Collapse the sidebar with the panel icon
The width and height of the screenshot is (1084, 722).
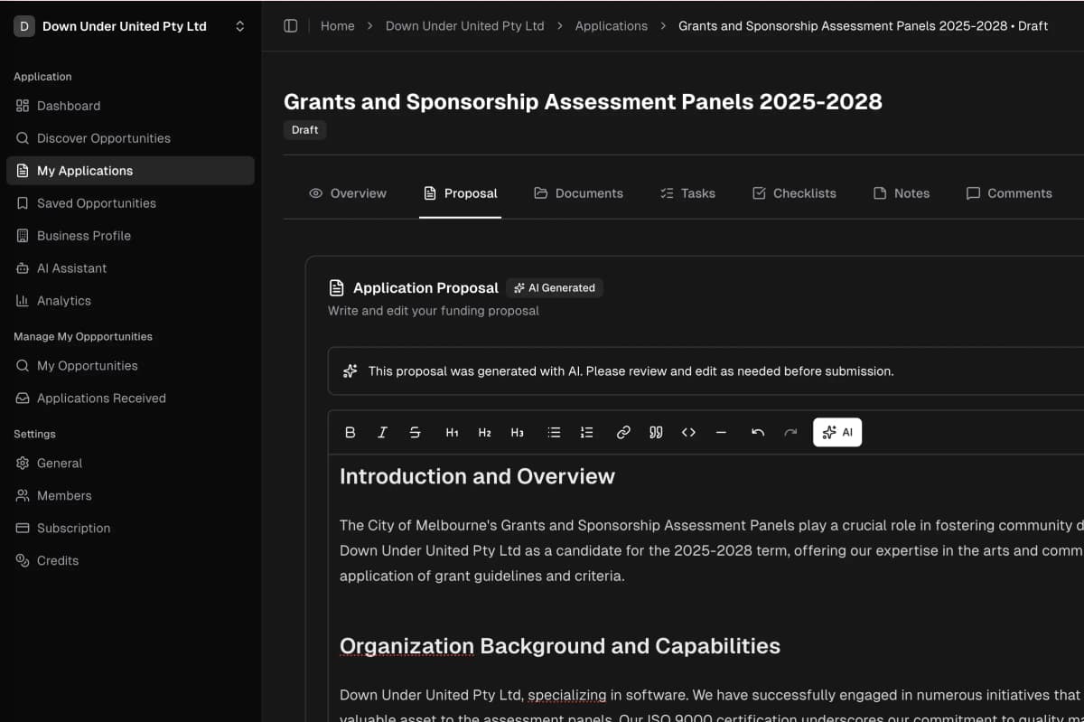(291, 26)
